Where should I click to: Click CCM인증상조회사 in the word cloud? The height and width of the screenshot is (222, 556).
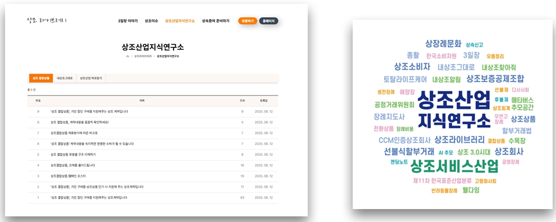[x=404, y=140]
